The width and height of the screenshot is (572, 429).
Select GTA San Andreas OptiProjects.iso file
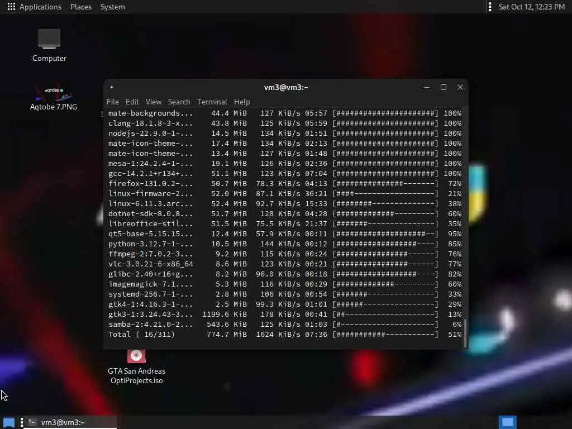(x=136, y=366)
